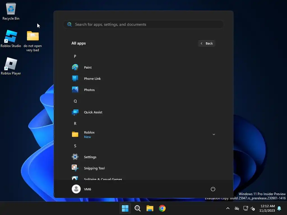Select the 'do not open very bad' folder
287x215 pixels.
[33, 41]
